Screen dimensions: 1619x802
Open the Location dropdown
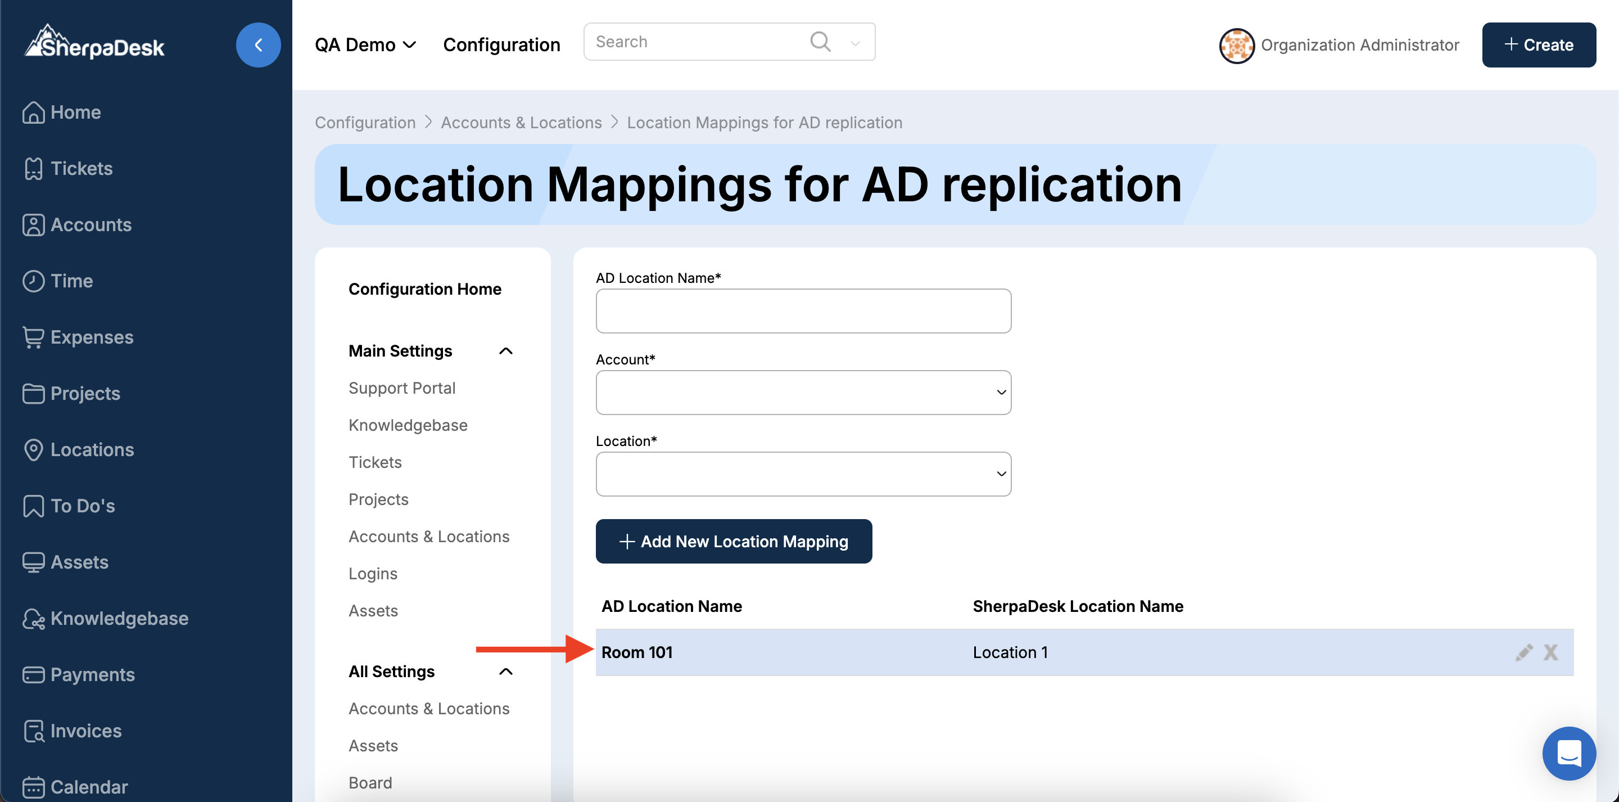click(803, 474)
